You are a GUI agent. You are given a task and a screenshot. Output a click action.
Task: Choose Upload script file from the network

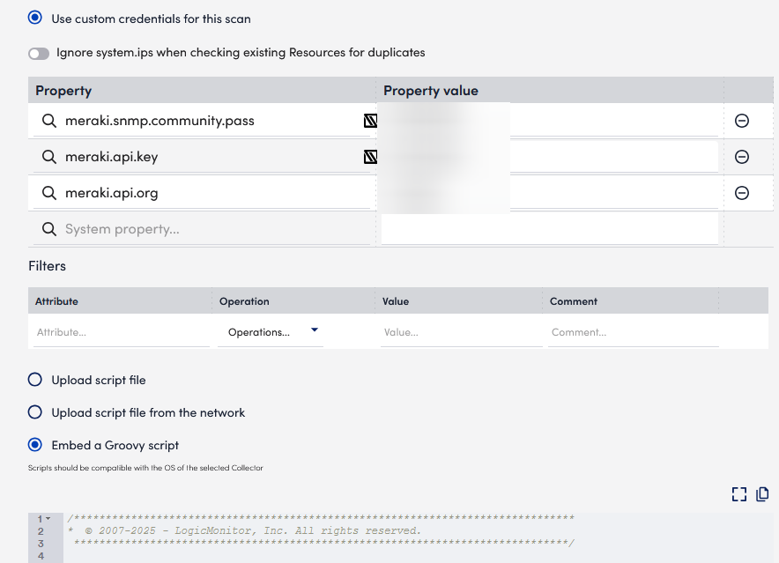35,412
